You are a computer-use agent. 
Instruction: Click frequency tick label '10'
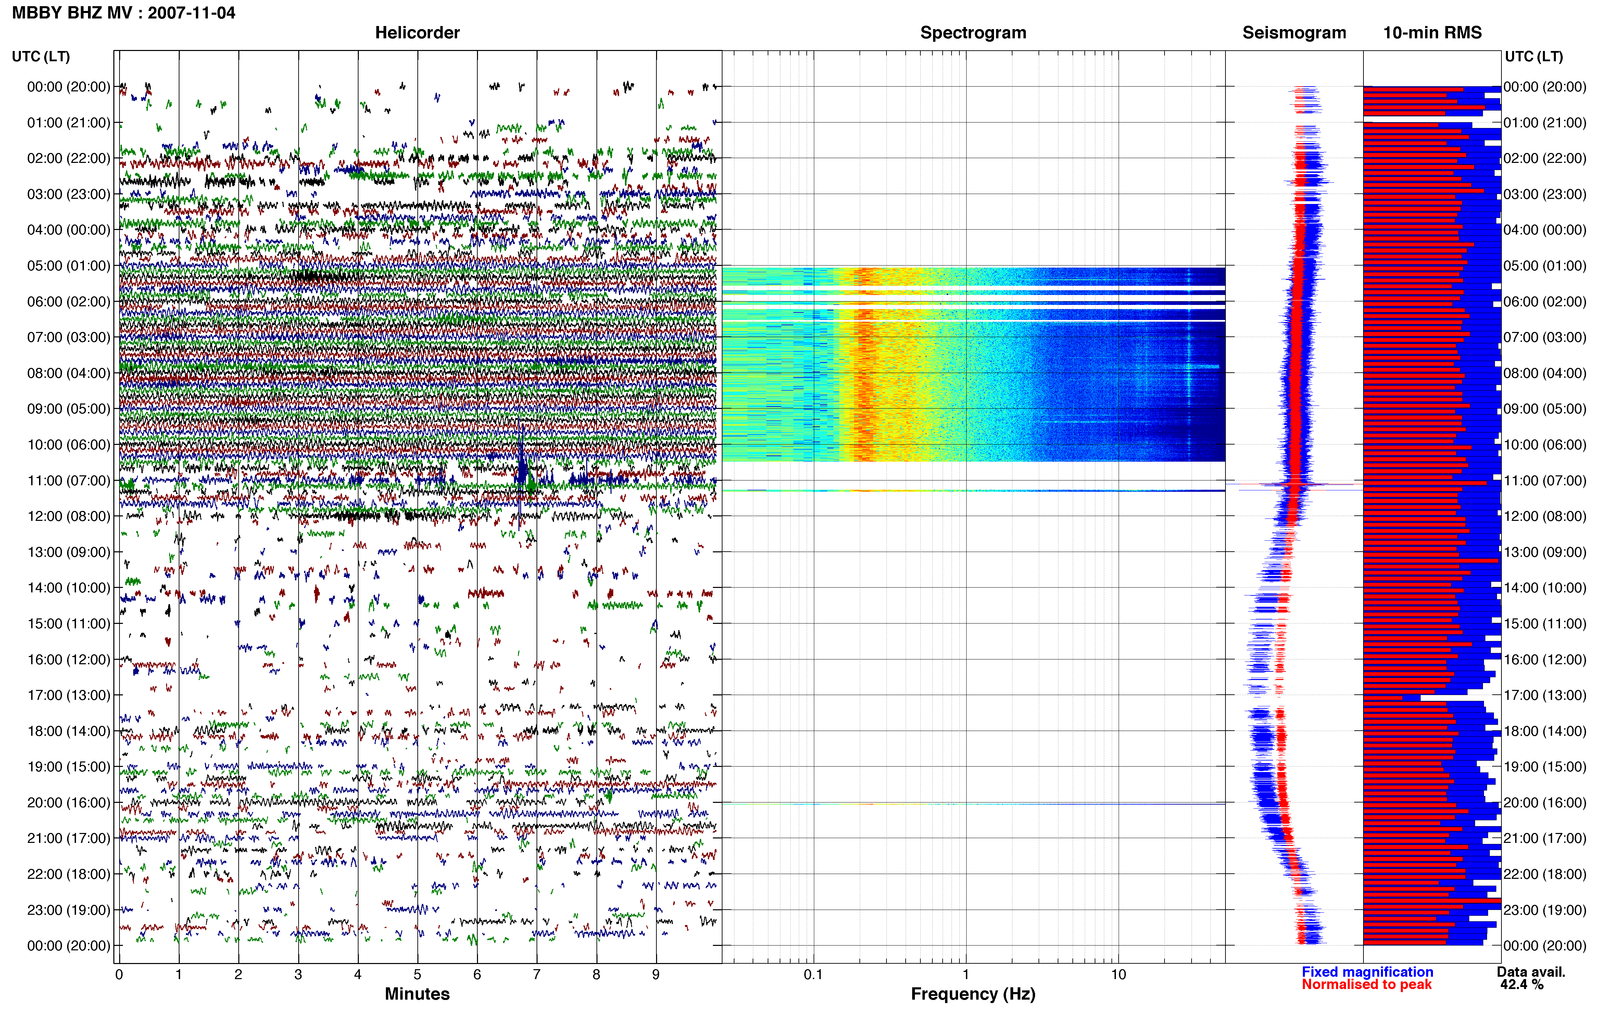(x=1118, y=974)
